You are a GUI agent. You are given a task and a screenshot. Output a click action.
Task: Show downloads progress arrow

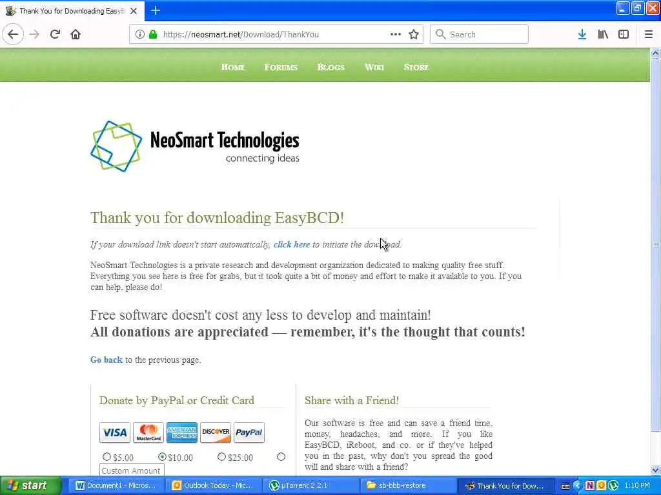click(x=582, y=35)
